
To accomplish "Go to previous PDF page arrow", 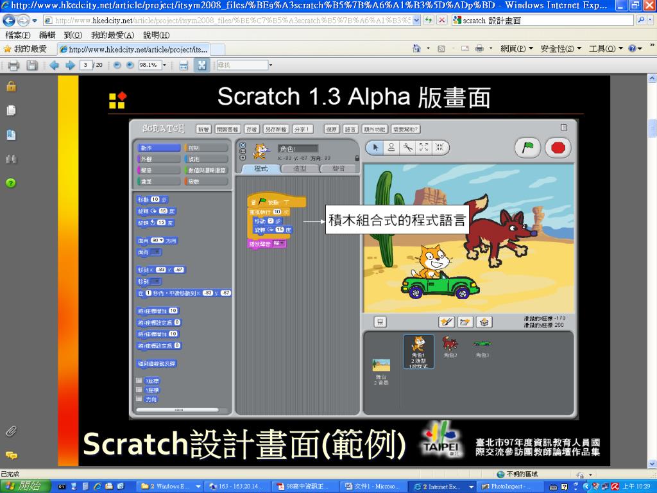I will tap(54, 65).
